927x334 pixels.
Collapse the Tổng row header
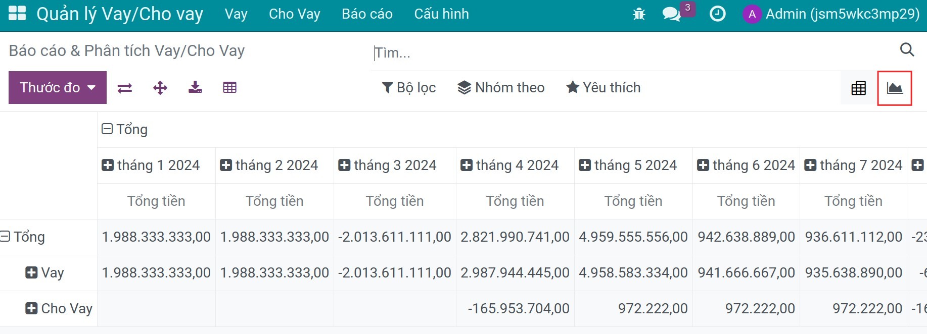[x=23, y=237]
